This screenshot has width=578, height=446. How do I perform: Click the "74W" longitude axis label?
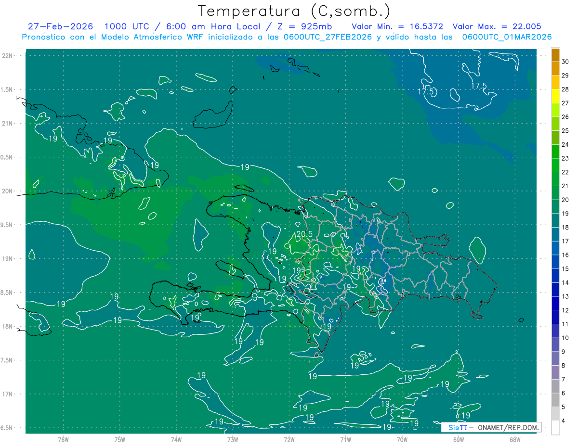(x=176, y=439)
